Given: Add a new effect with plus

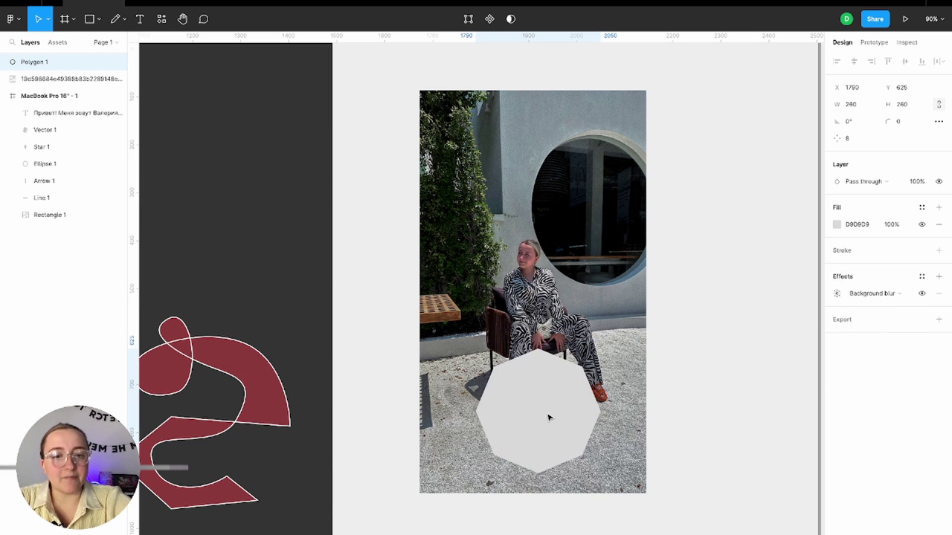Looking at the screenshot, I should click(939, 276).
